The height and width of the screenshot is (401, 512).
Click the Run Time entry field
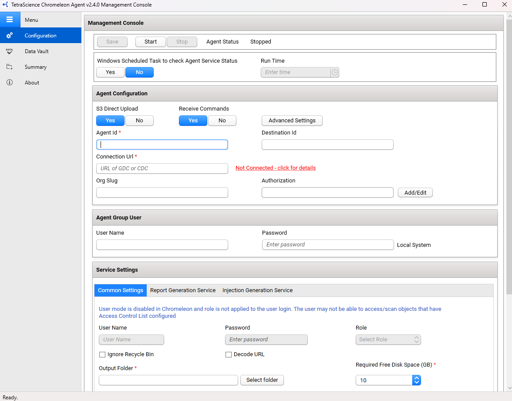(296, 72)
